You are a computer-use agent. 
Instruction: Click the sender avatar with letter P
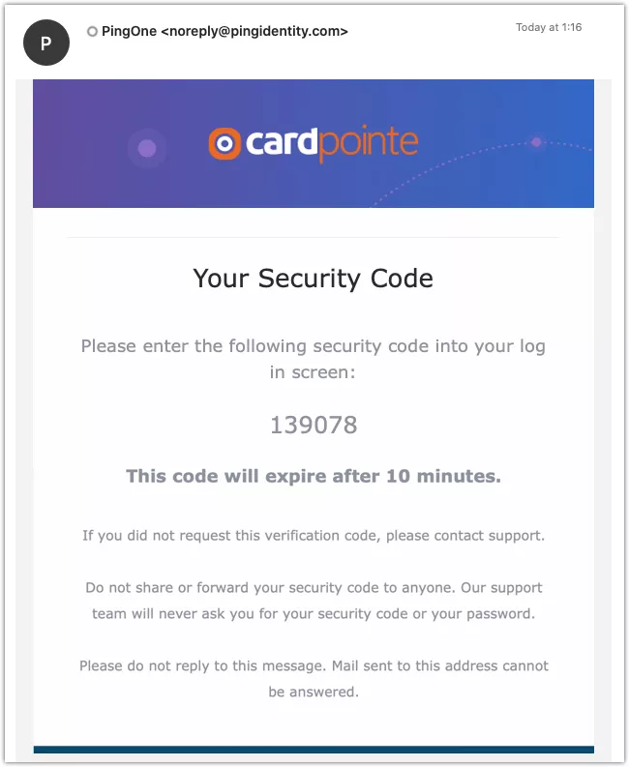pos(46,43)
